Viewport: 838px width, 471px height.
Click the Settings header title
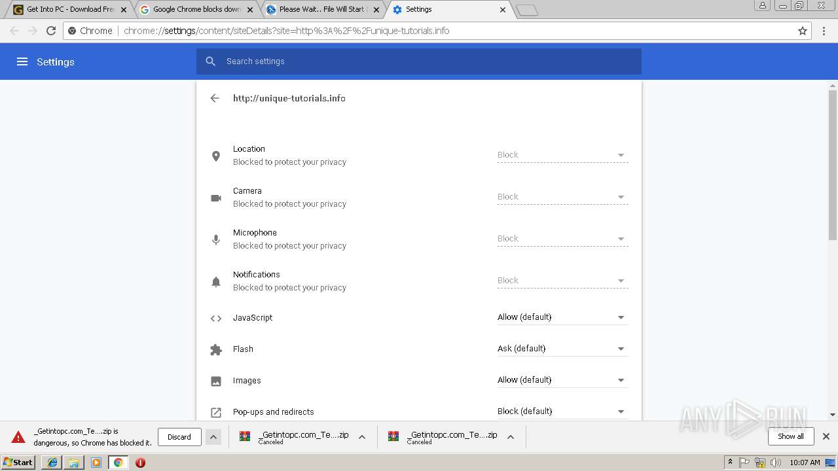tap(56, 61)
